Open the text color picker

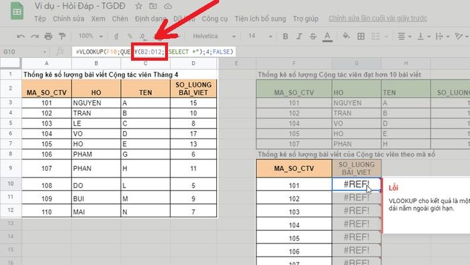pos(328,36)
